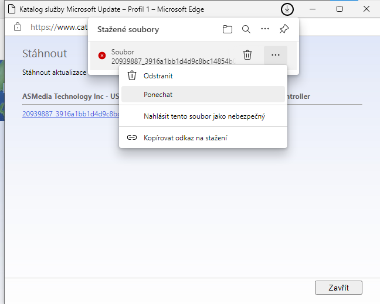Open the 20939887_3916a1bb1d4d9c8b download link
Viewport: 380px width, 304px height.
70,114
